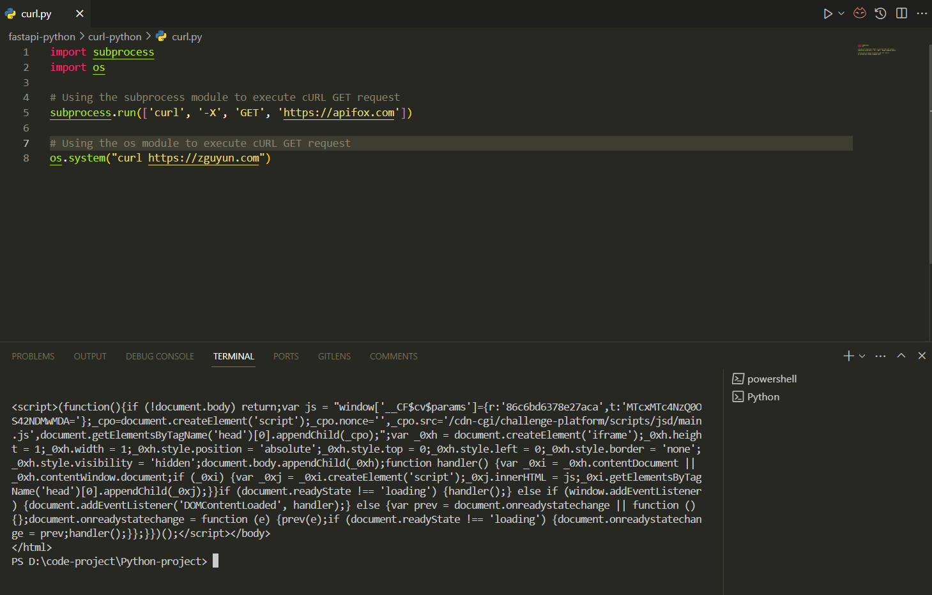This screenshot has width=932, height=595.
Task: Open editor More Actions ellipsis
Action: [922, 13]
